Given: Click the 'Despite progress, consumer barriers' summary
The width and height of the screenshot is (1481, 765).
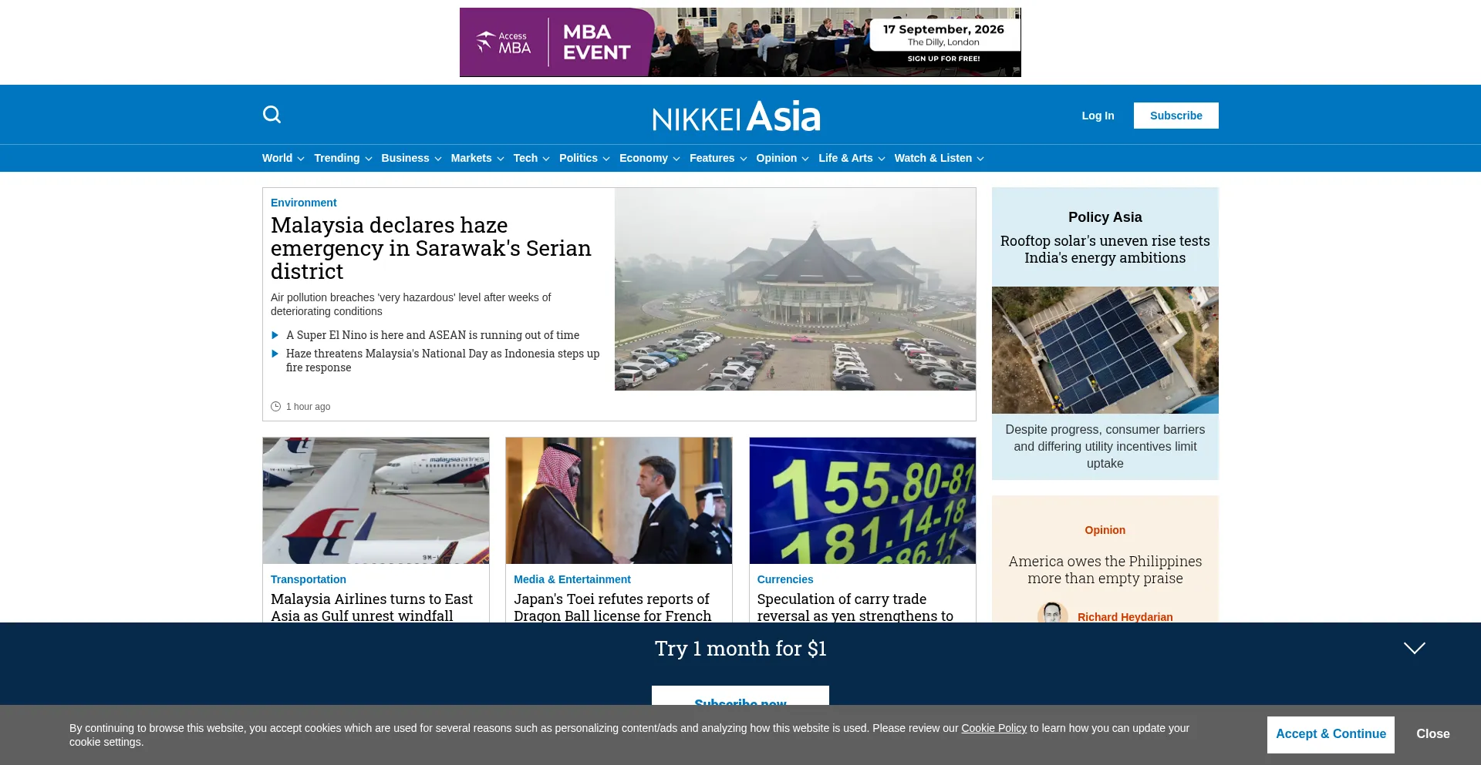Looking at the screenshot, I should click(1105, 447).
